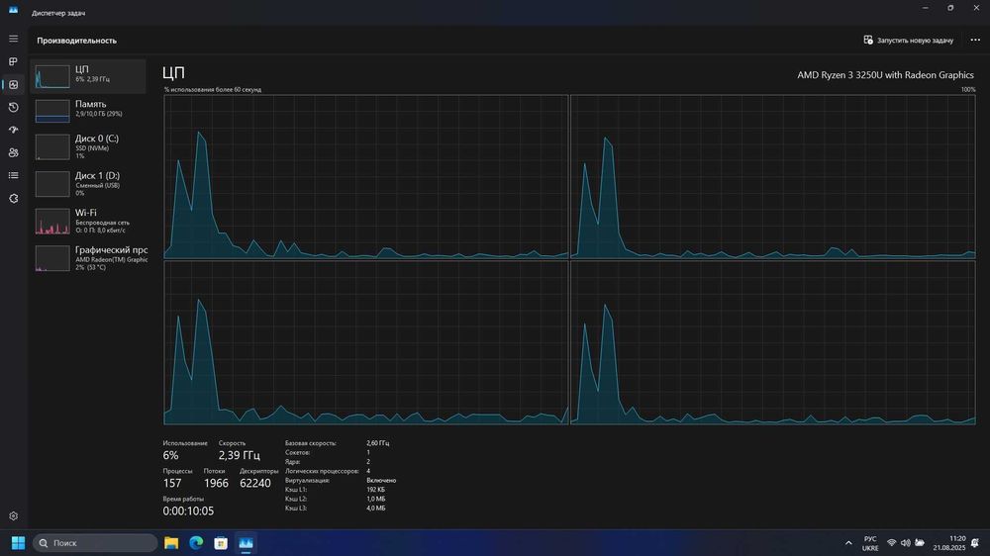Viewport: 990px width, 556px height.
Task: Click the Поиск taskbar search field
Action: (x=95, y=543)
